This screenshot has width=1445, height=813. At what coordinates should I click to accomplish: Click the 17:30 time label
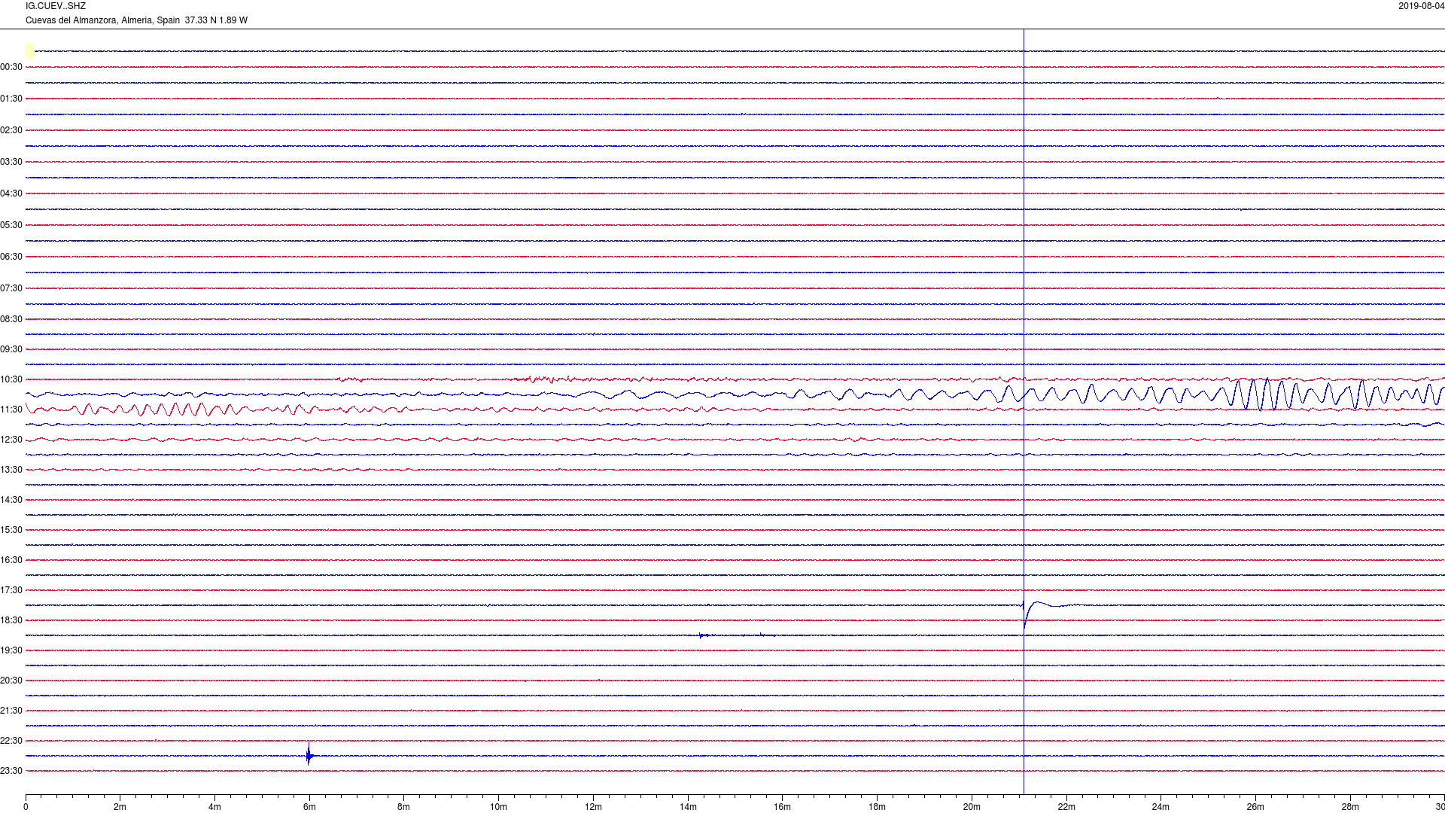[11, 590]
